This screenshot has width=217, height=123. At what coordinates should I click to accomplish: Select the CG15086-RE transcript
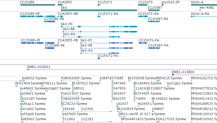click(49, 21)
